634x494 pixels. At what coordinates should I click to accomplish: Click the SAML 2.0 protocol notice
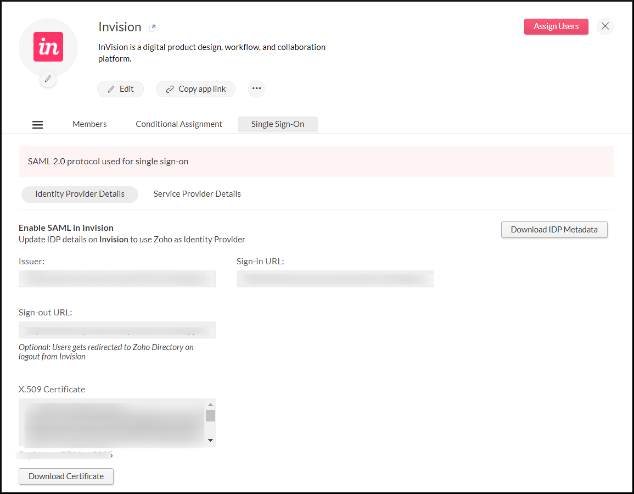(x=316, y=162)
